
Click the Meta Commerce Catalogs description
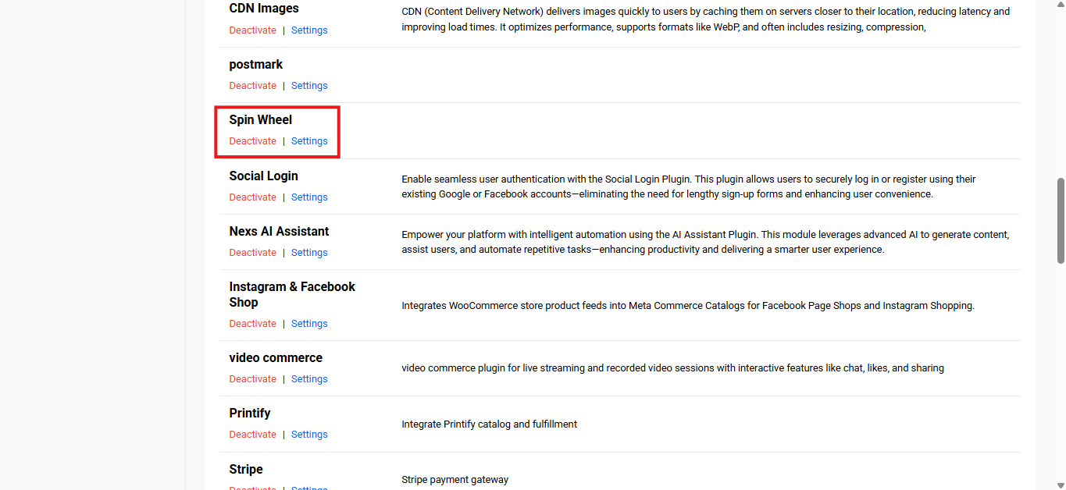(x=688, y=306)
